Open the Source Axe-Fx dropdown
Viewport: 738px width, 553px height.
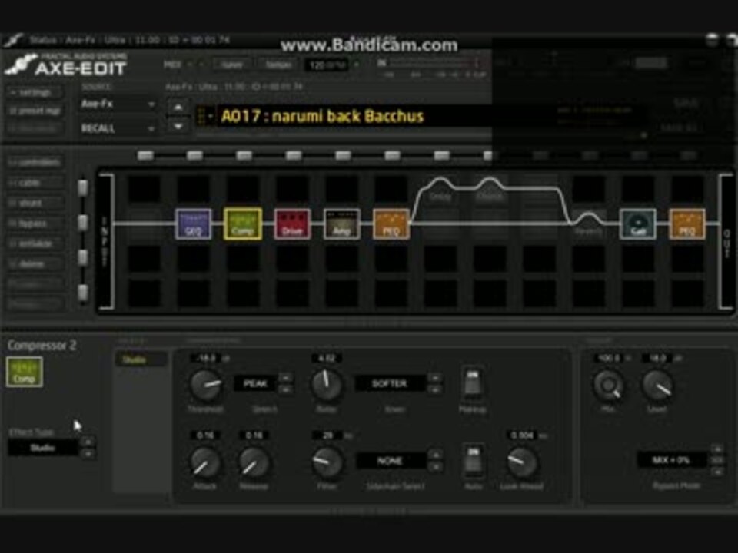[x=118, y=104]
